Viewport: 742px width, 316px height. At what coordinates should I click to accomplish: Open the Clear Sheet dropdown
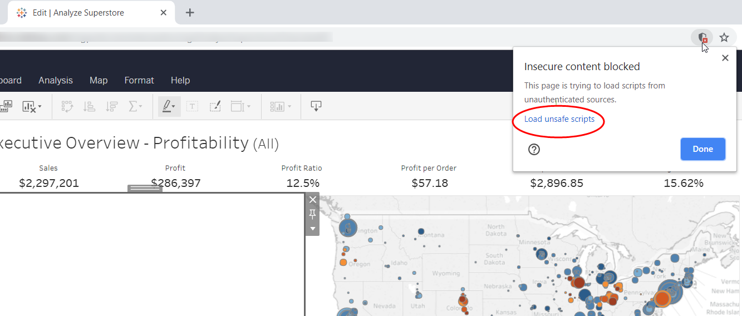[x=32, y=106]
